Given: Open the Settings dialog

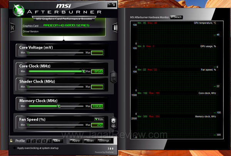Looking at the screenshot, I should pos(104,141).
